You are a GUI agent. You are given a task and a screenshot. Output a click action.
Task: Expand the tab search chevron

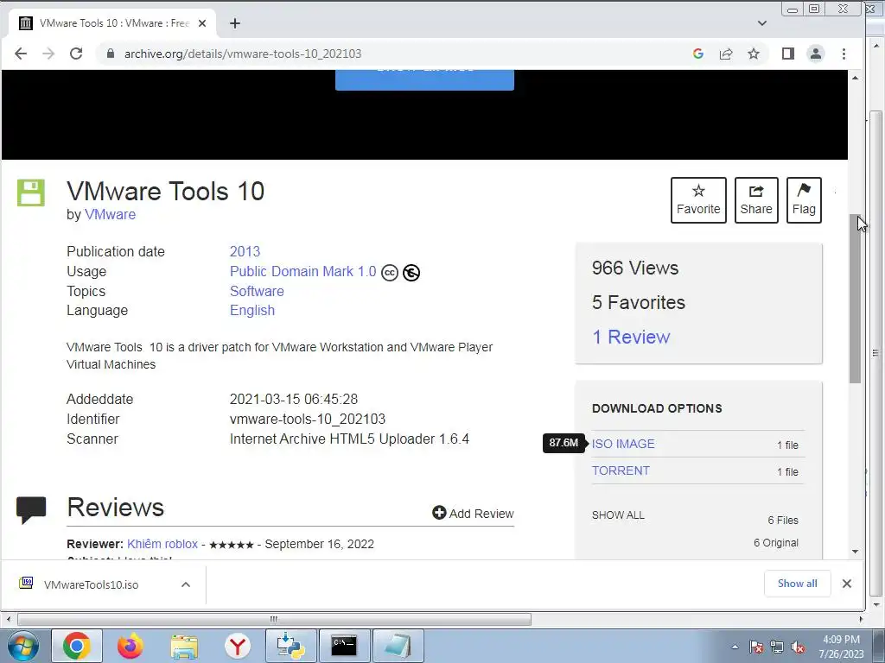(x=762, y=23)
